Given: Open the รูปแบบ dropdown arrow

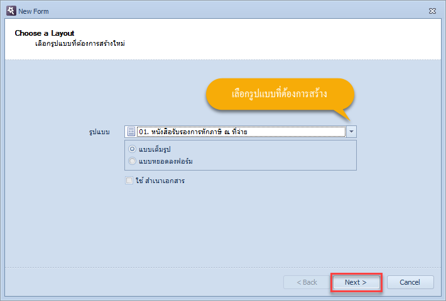Looking at the screenshot, I should click(352, 132).
